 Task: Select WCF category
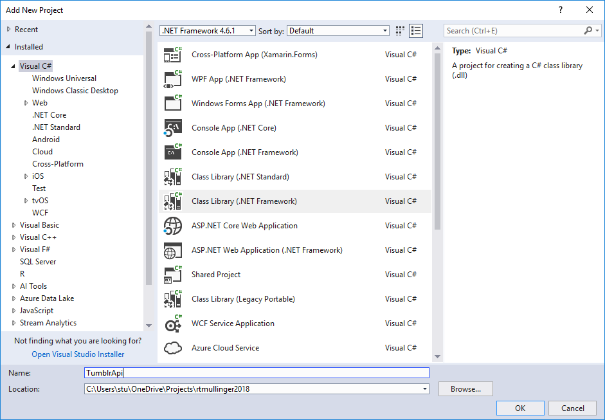(40, 213)
